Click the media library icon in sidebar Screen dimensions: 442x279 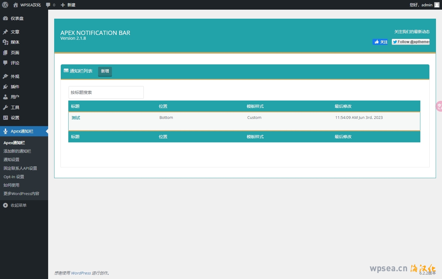click(x=5, y=42)
